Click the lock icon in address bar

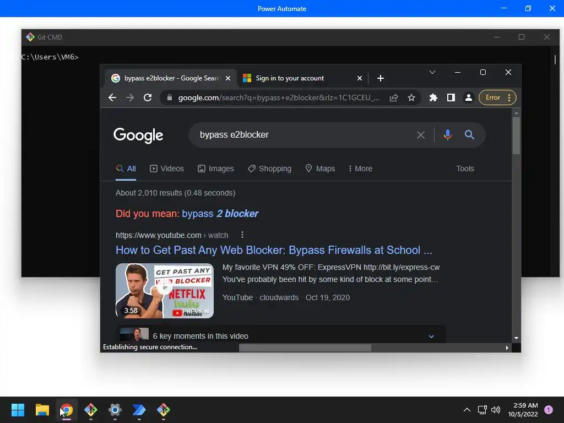170,97
